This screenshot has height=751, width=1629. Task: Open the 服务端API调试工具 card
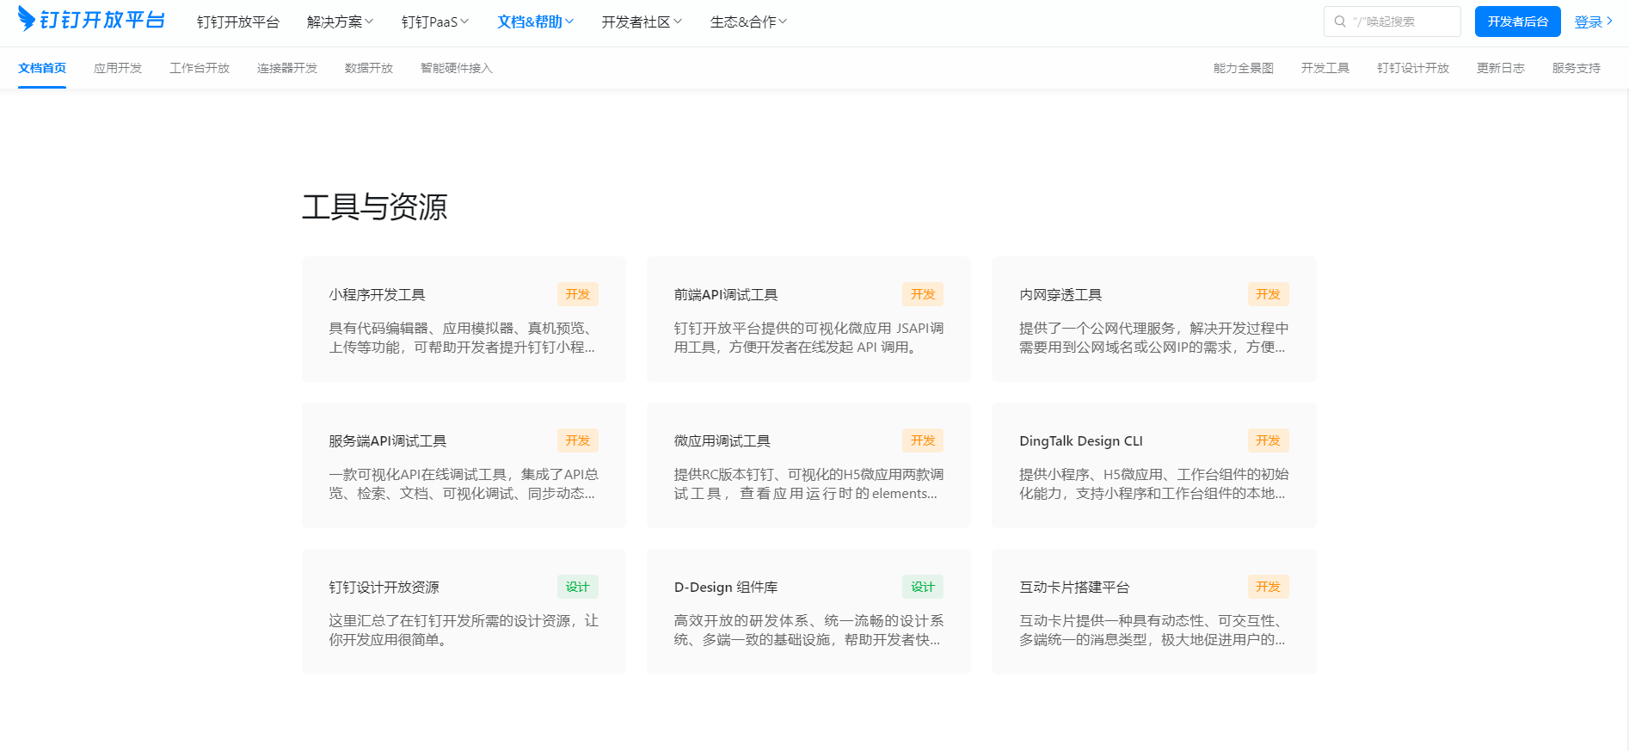tap(464, 465)
